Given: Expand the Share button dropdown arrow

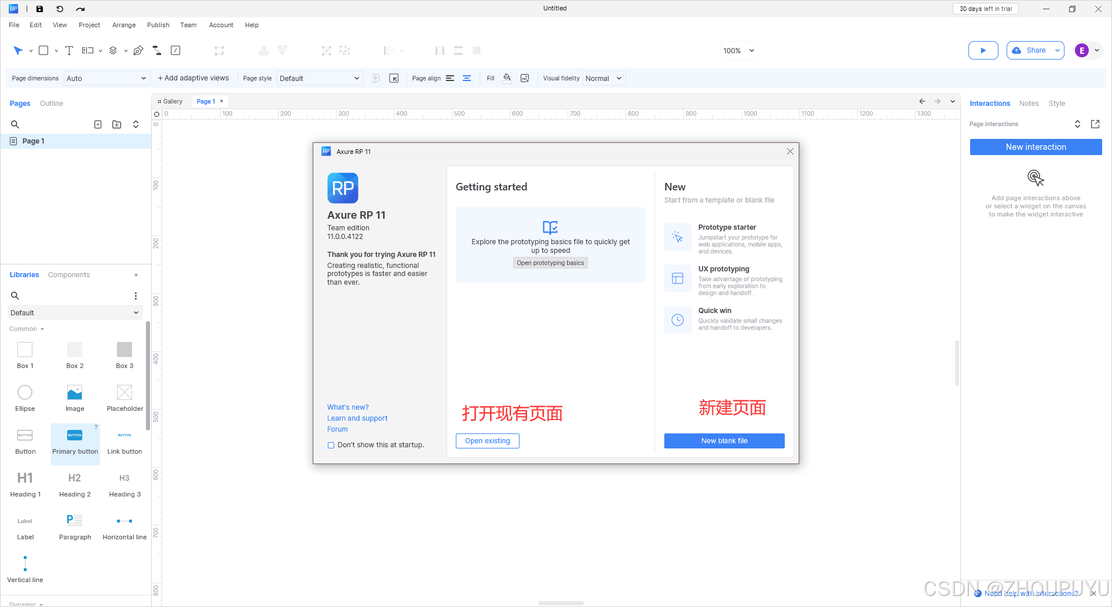Looking at the screenshot, I should [1057, 50].
